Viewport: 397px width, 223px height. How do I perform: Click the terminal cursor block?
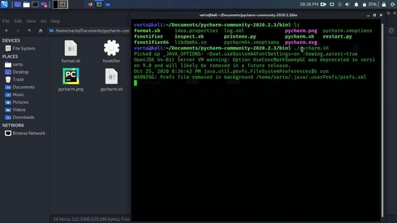click(135, 83)
